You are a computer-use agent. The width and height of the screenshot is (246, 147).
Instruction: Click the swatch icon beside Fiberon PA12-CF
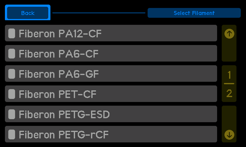coord(12,33)
